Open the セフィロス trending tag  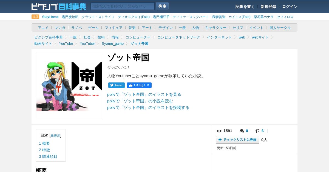point(285,17)
